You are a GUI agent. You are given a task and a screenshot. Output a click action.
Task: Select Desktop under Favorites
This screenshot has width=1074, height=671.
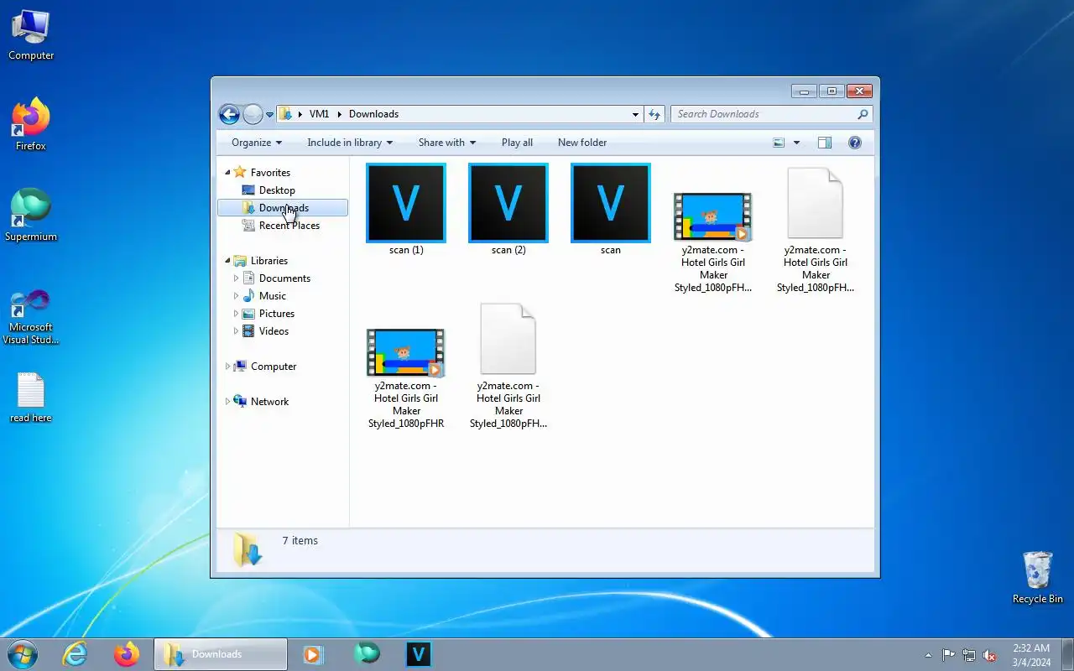(277, 190)
